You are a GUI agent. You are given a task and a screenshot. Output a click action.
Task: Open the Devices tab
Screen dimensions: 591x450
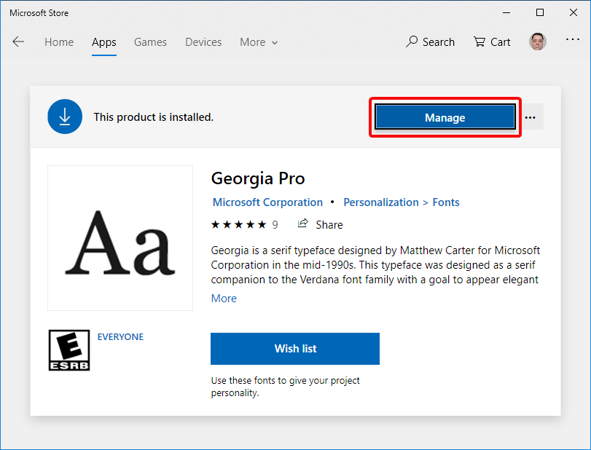click(203, 42)
